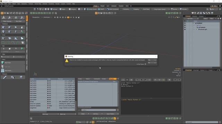The width and height of the screenshot is (222, 124).
Task: Open the Action Center menu
Action: 92,9
